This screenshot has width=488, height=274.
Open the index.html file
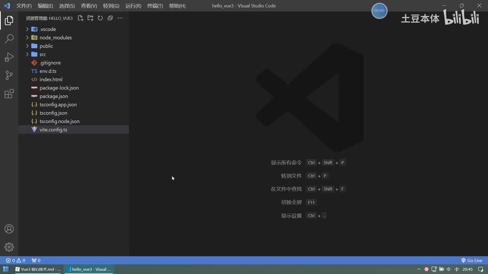pos(74,80)
